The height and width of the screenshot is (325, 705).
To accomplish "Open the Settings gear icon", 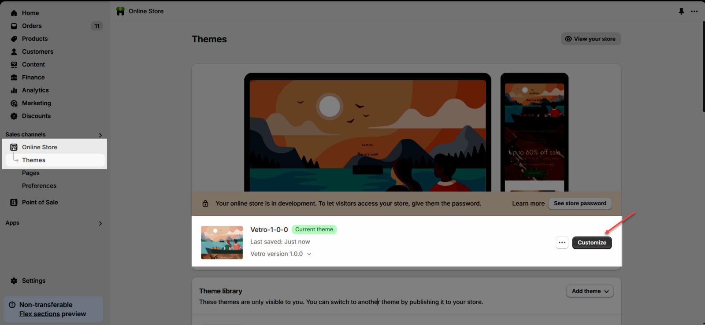I will coord(14,281).
